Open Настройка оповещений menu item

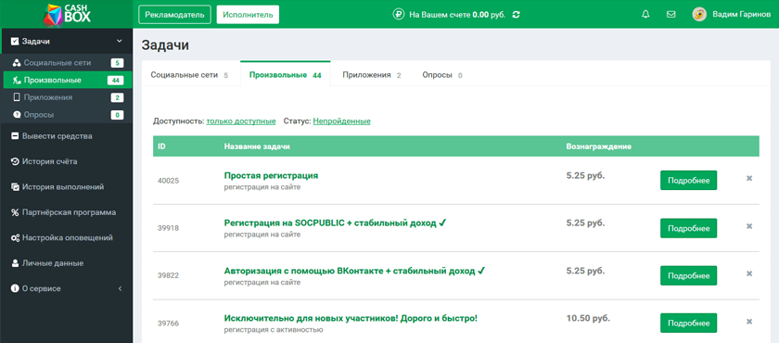pos(66,237)
